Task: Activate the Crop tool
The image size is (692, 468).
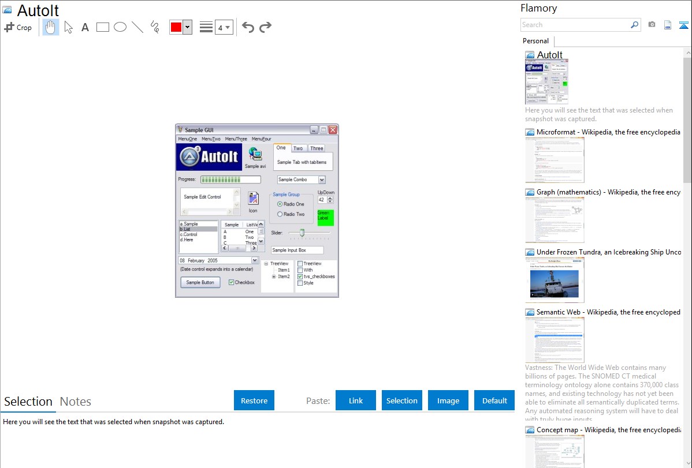Action: (18, 27)
